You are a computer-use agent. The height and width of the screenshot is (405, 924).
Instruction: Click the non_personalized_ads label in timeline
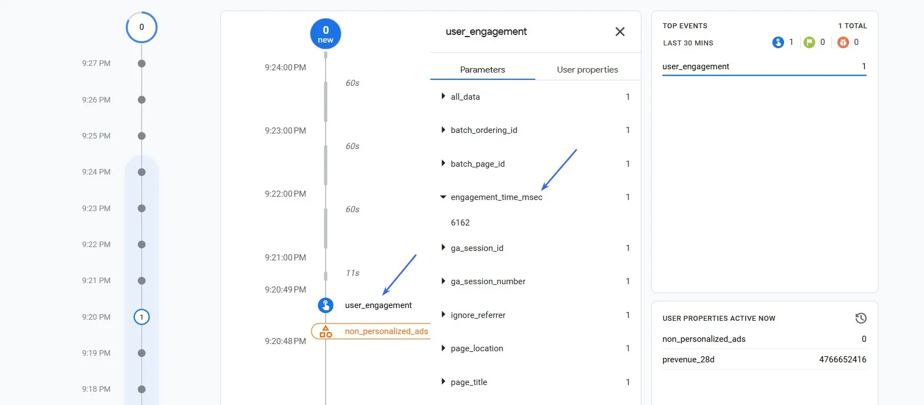(x=386, y=331)
